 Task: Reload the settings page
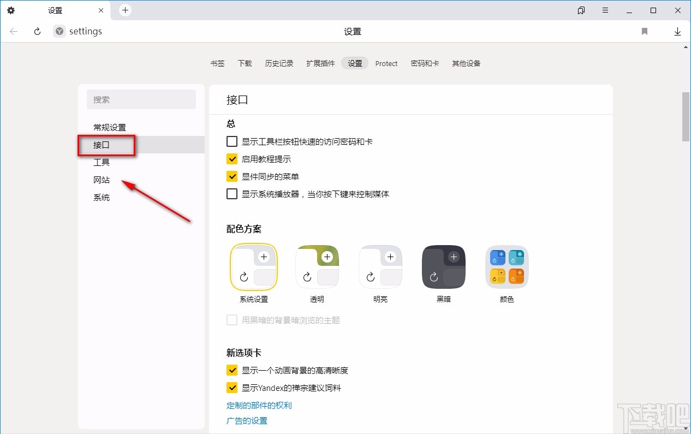click(x=37, y=31)
